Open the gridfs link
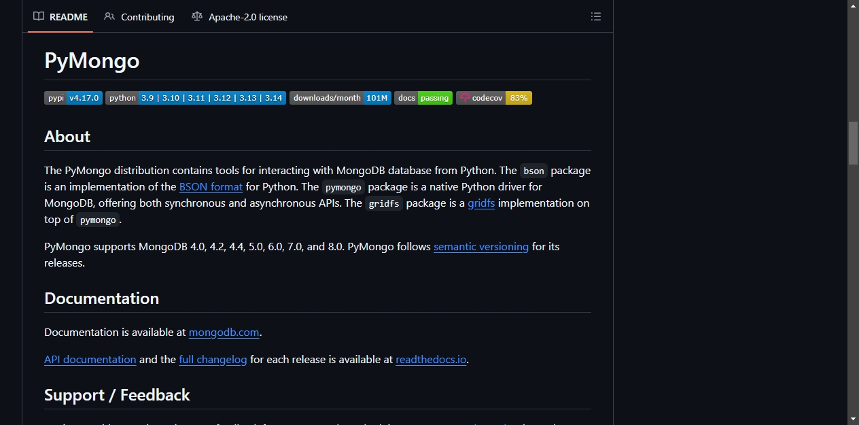The image size is (859, 425). point(481,203)
